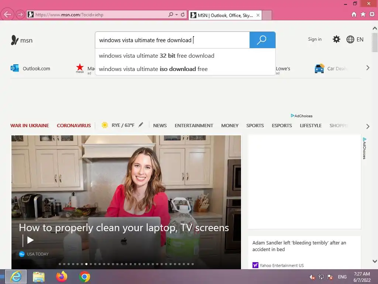Open a new blank tab
Viewport: 378px width, 284px height.
tap(267, 15)
